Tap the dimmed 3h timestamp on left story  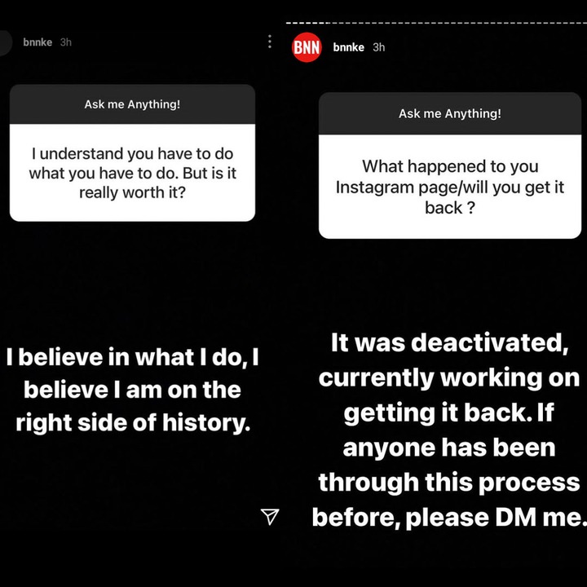click(66, 42)
